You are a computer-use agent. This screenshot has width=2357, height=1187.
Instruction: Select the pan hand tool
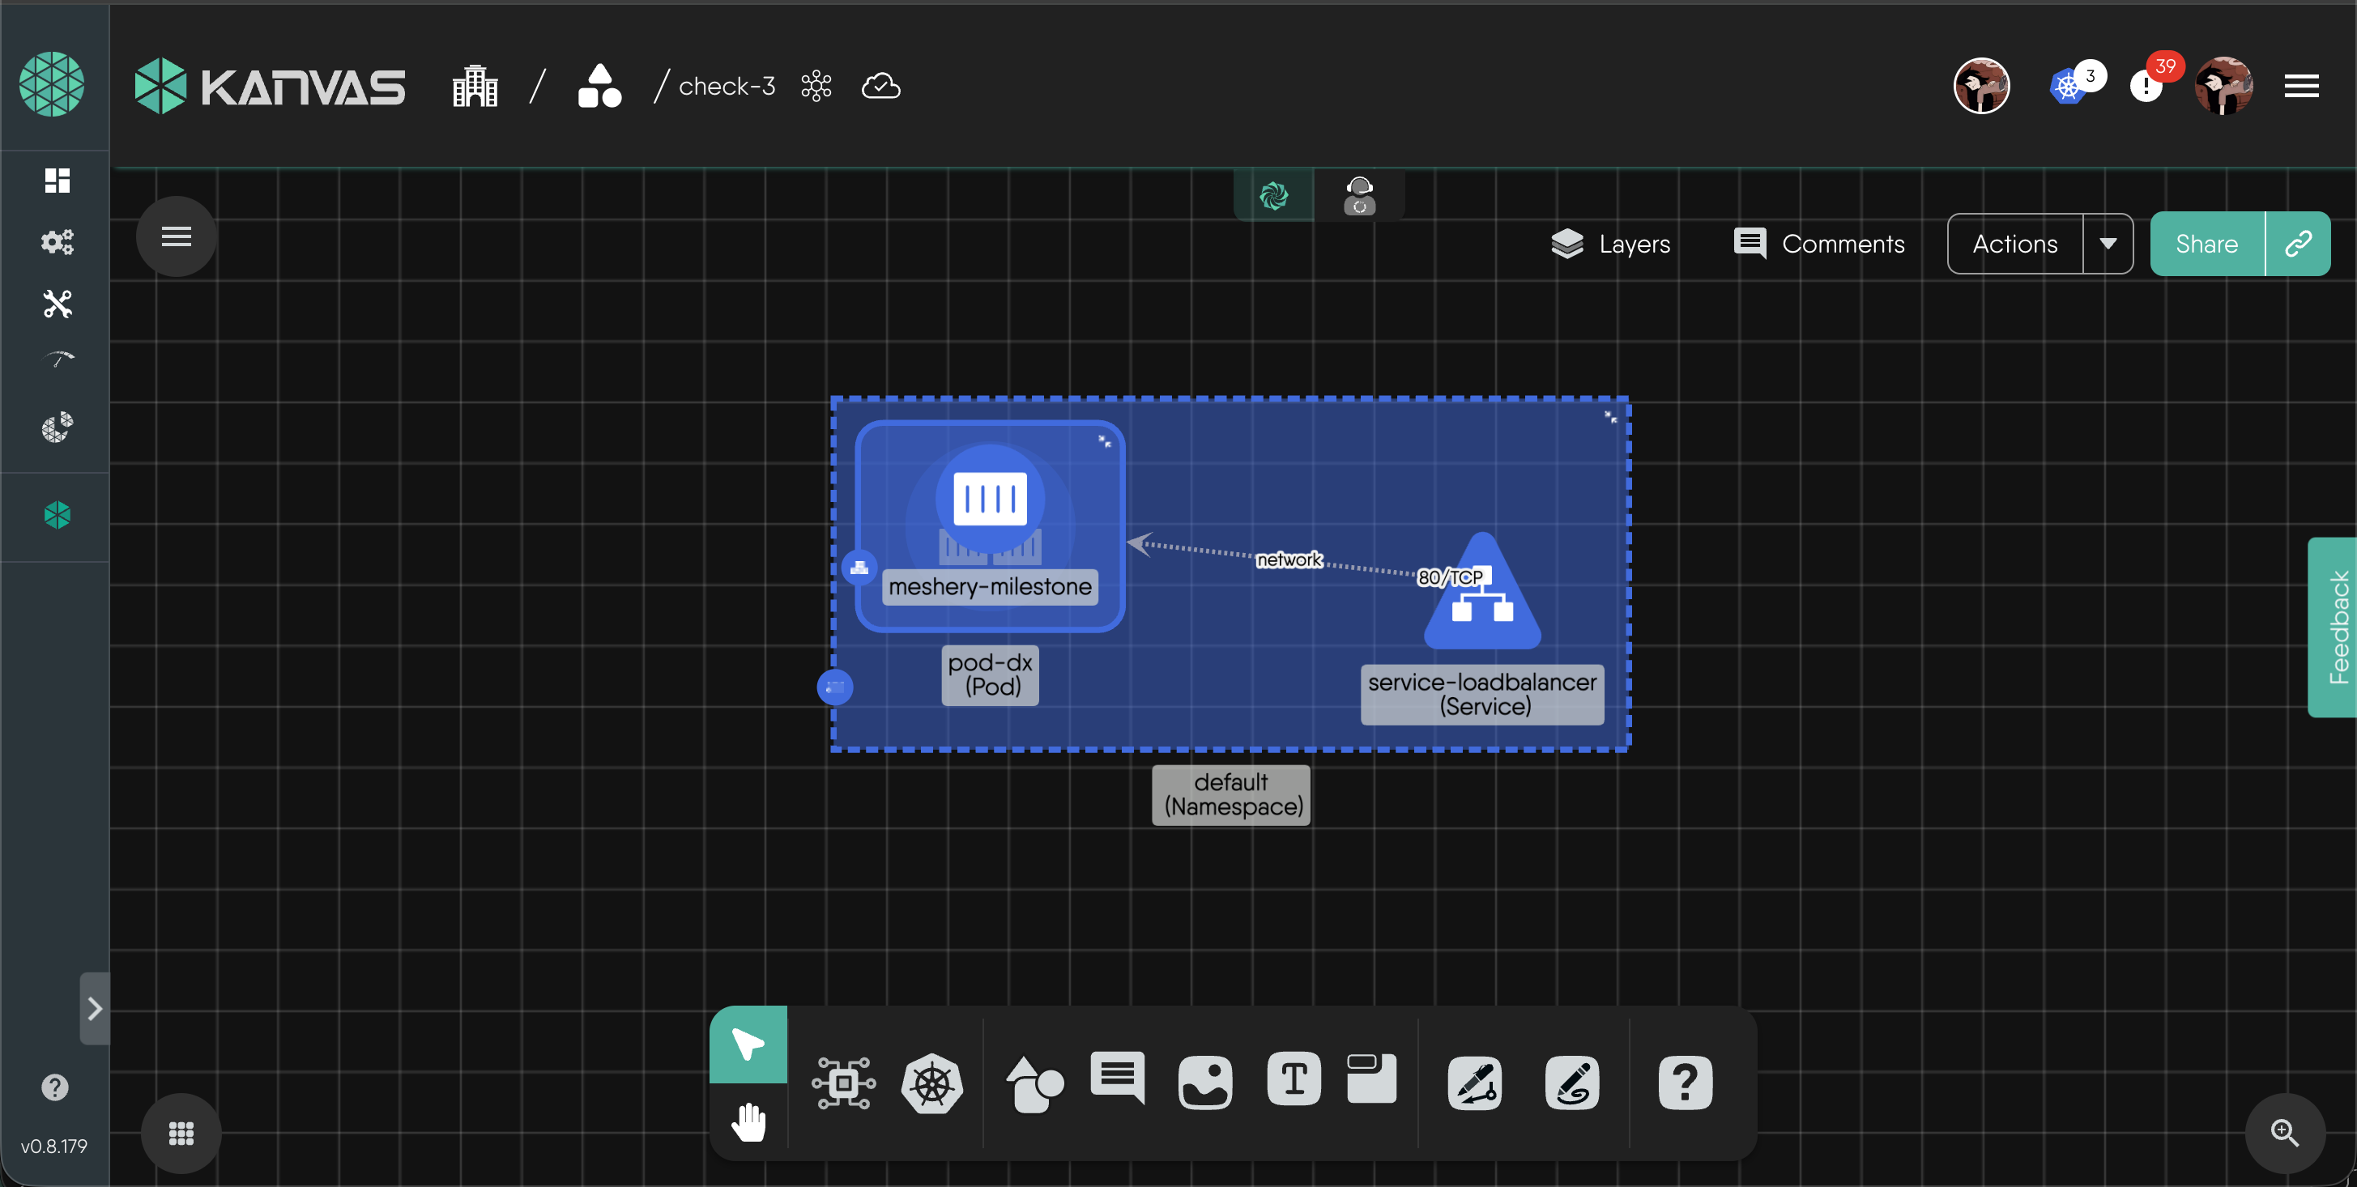748,1122
